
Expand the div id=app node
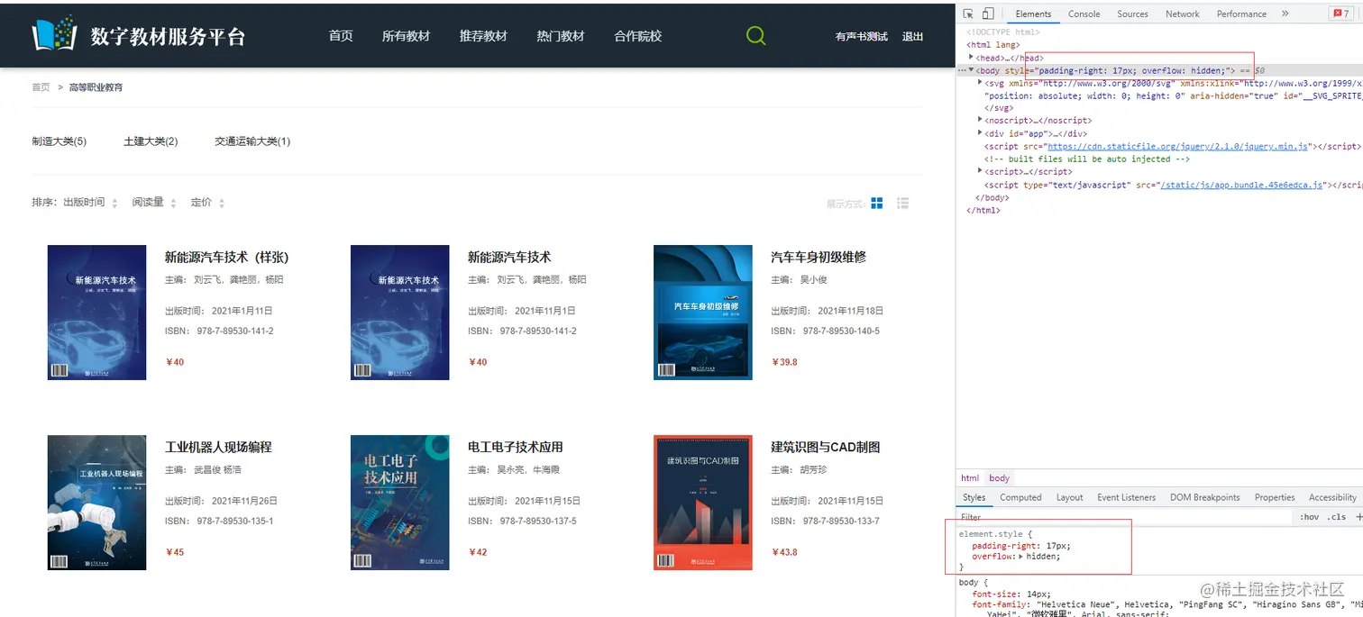[x=981, y=133]
